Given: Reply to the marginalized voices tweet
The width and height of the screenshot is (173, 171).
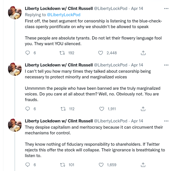Looking at the screenshot, I should click(28, 109).
